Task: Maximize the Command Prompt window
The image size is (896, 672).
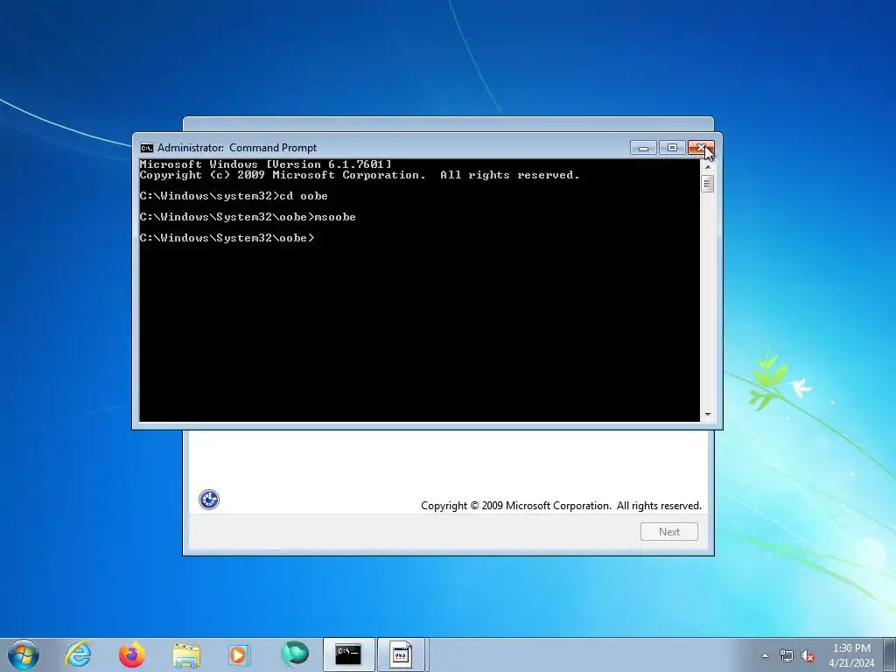Action: (672, 148)
